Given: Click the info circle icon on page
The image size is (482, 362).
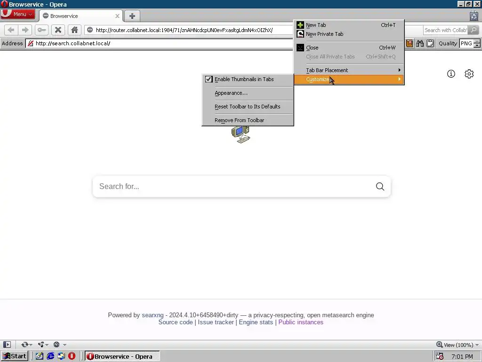Looking at the screenshot, I should tap(451, 74).
